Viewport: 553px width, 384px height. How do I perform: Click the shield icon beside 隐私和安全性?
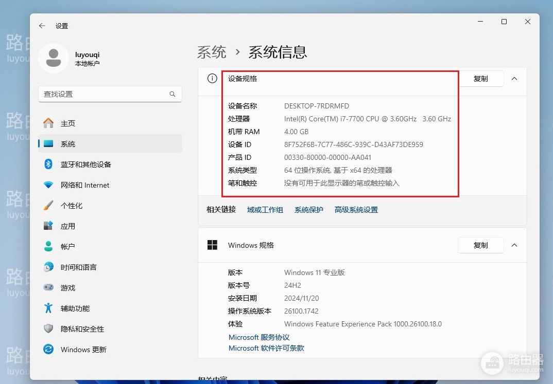[48, 328]
